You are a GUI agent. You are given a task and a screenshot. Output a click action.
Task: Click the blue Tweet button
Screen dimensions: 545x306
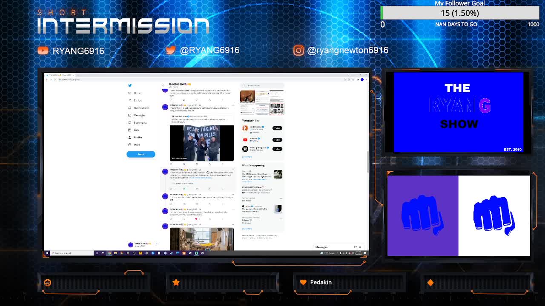141,154
